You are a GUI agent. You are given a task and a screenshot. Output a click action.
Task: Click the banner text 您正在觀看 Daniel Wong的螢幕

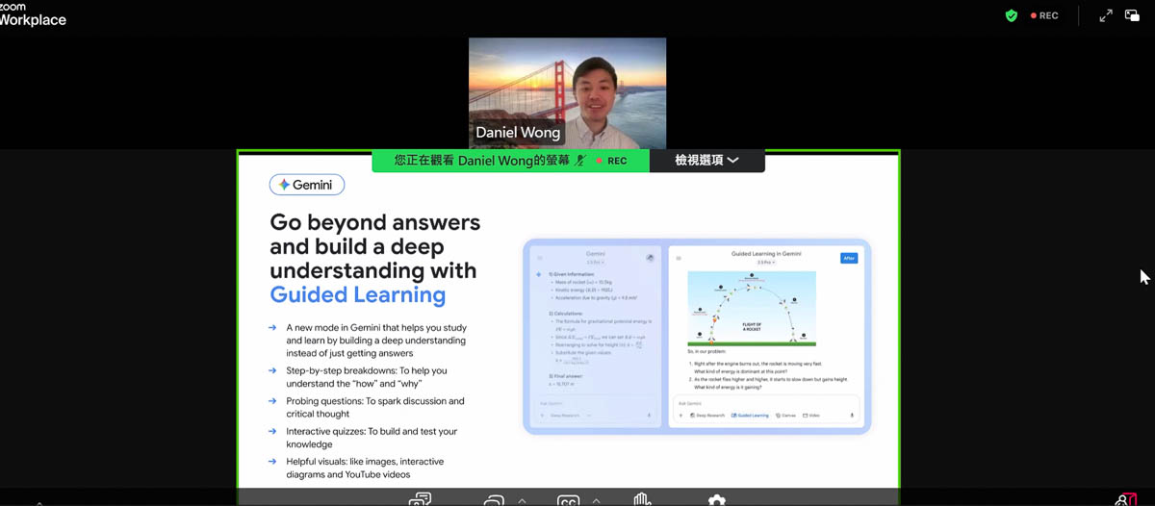[x=482, y=161]
